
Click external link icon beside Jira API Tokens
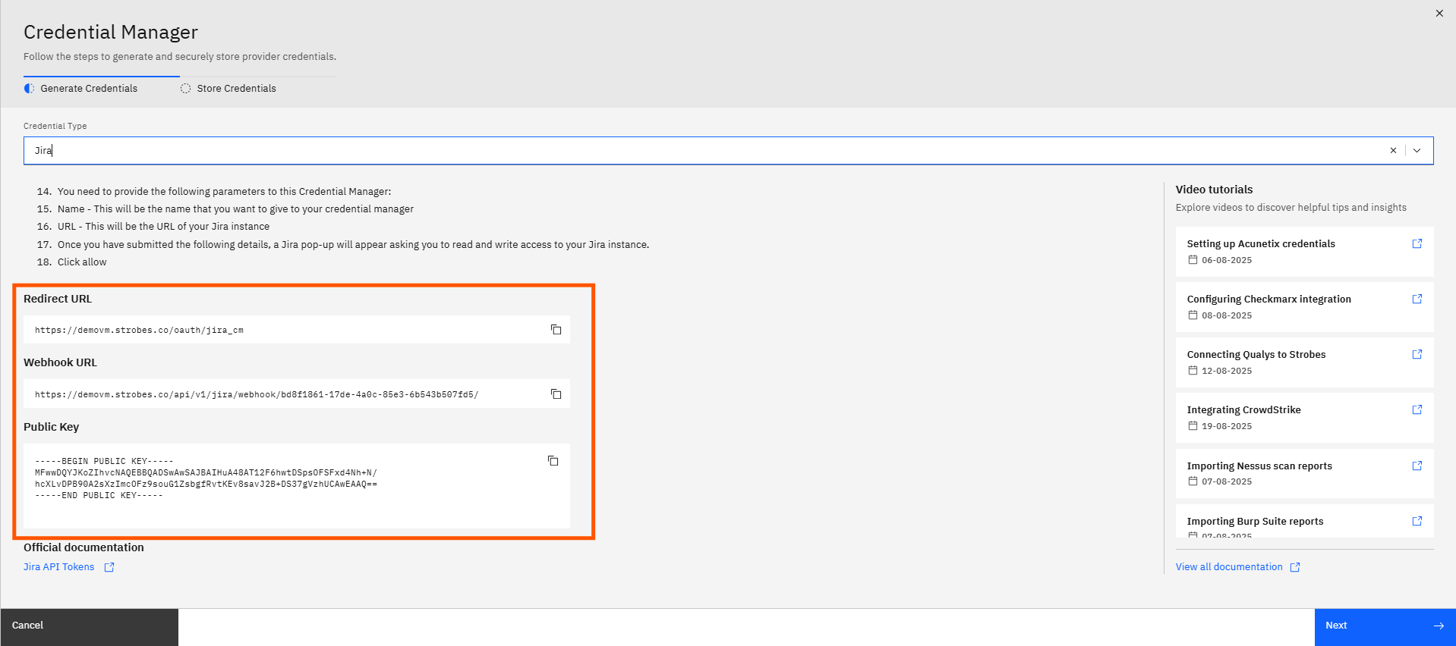point(109,567)
